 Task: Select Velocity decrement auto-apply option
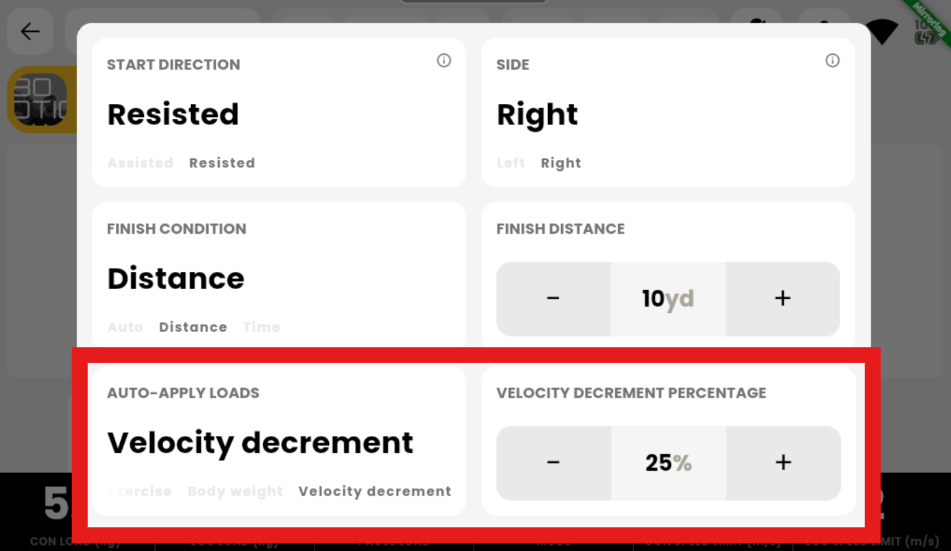pyautogui.click(x=375, y=491)
